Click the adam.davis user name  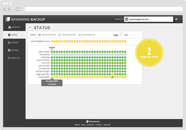pos(44,52)
